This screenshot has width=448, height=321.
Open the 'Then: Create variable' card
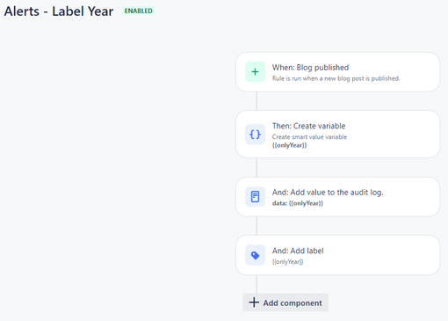pyautogui.click(x=337, y=135)
